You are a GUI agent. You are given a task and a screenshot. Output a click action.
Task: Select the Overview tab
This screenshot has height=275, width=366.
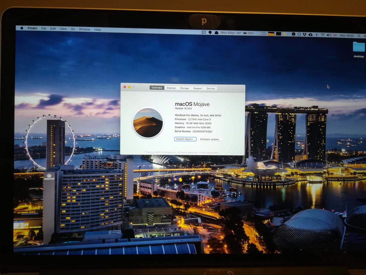click(157, 88)
